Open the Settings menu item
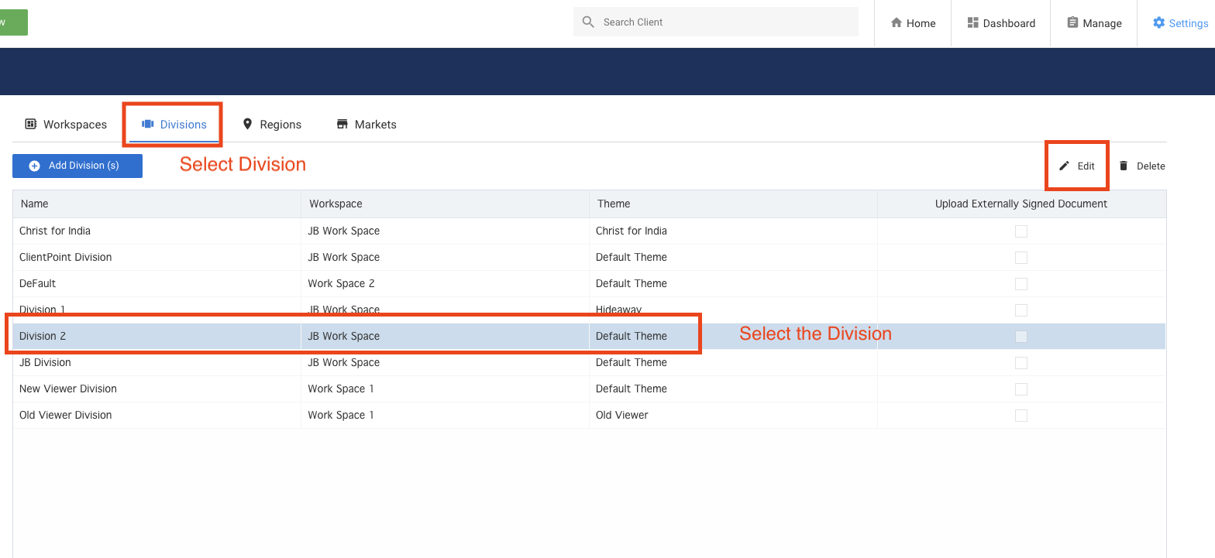The image size is (1215, 558). pos(1180,23)
